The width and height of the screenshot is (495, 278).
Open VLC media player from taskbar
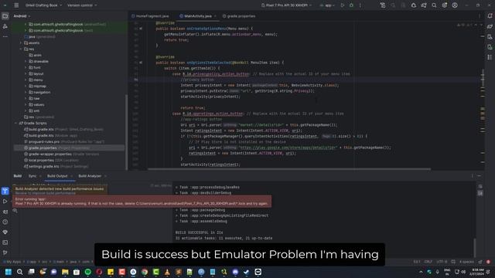(x=167, y=272)
